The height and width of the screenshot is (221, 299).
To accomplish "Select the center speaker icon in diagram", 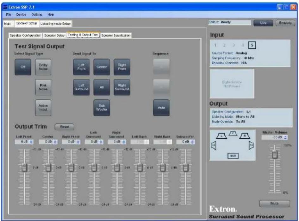I will point(233,133).
